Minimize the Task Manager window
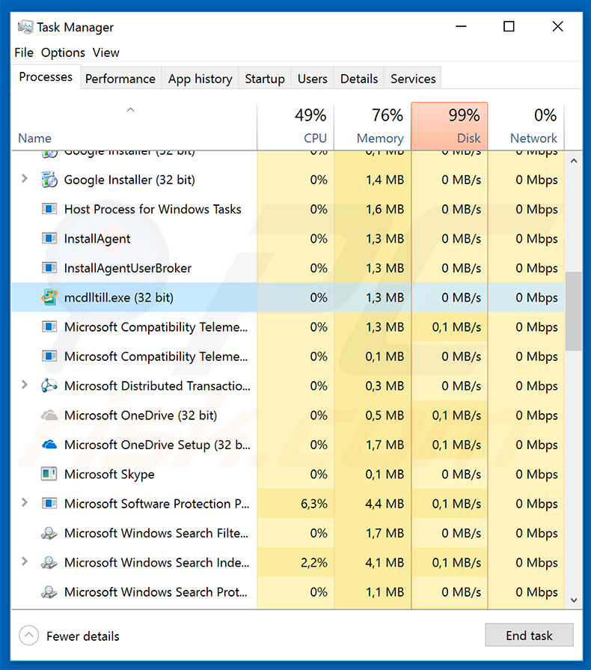591x670 pixels. coord(461,26)
